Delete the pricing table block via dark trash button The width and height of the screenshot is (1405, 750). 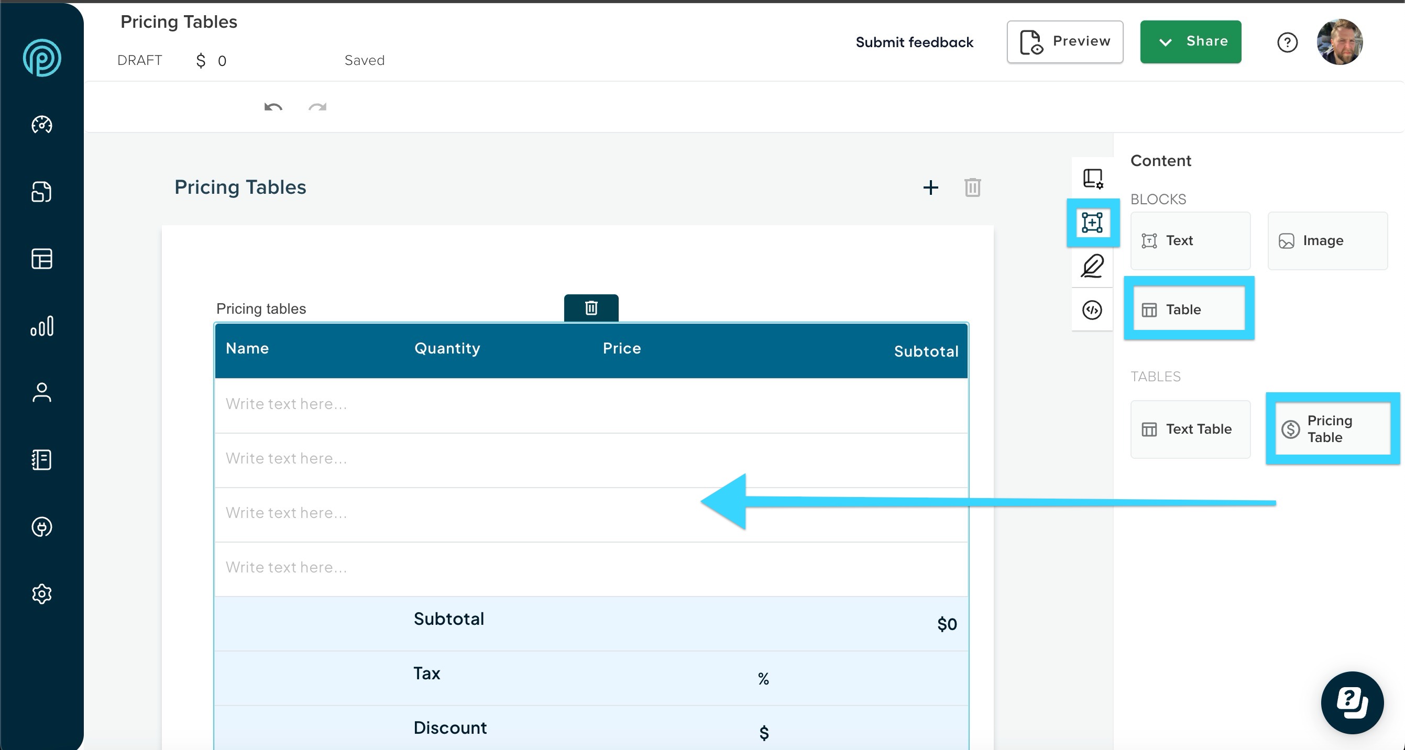pyautogui.click(x=591, y=308)
